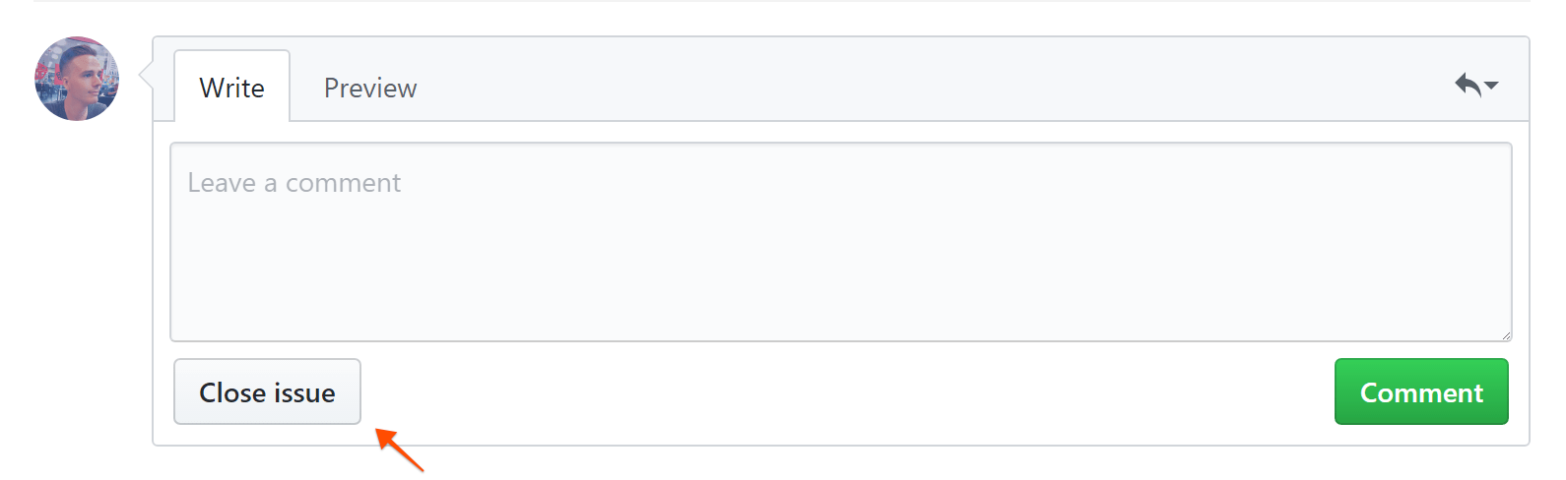Click the textarea resize grip corner

point(1506,335)
